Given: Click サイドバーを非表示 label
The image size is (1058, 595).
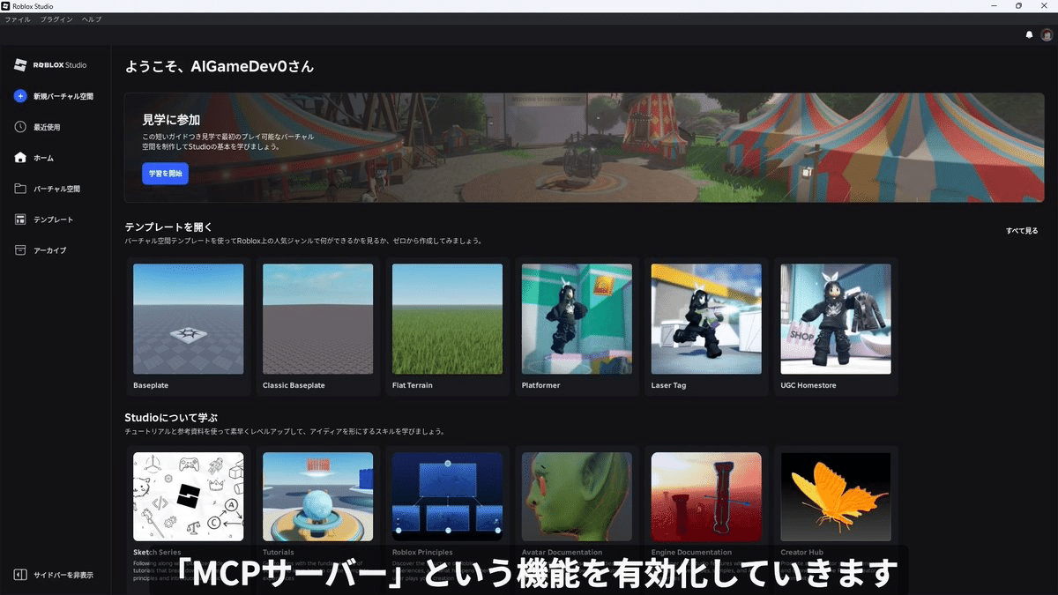Looking at the screenshot, I should (63, 575).
